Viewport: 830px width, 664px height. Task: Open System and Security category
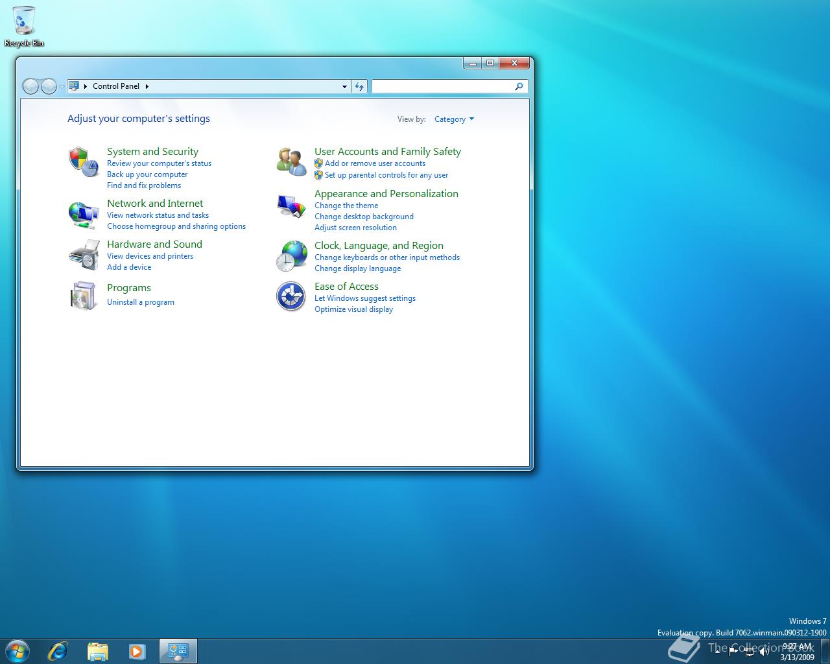(152, 151)
